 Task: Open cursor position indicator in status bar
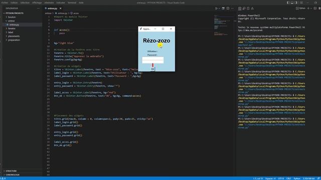pos(258,178)
